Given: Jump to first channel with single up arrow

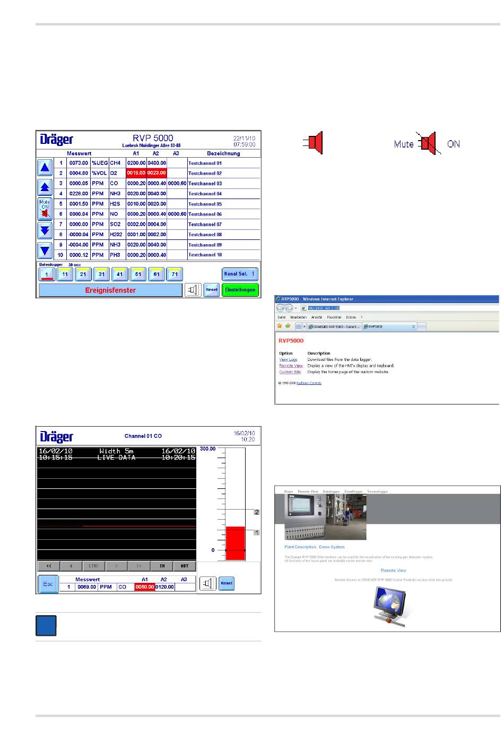Looking at the screenshot, I should coord(45,168).
